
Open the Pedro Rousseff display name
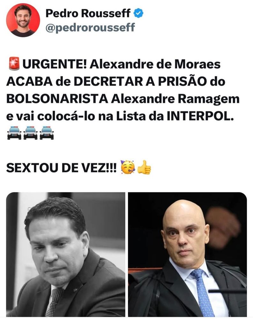[x=88, y=13]
